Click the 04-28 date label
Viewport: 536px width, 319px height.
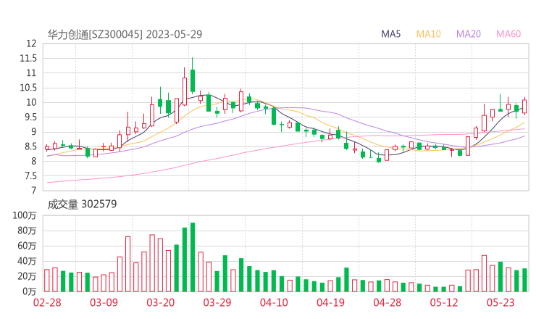[388, 302]
